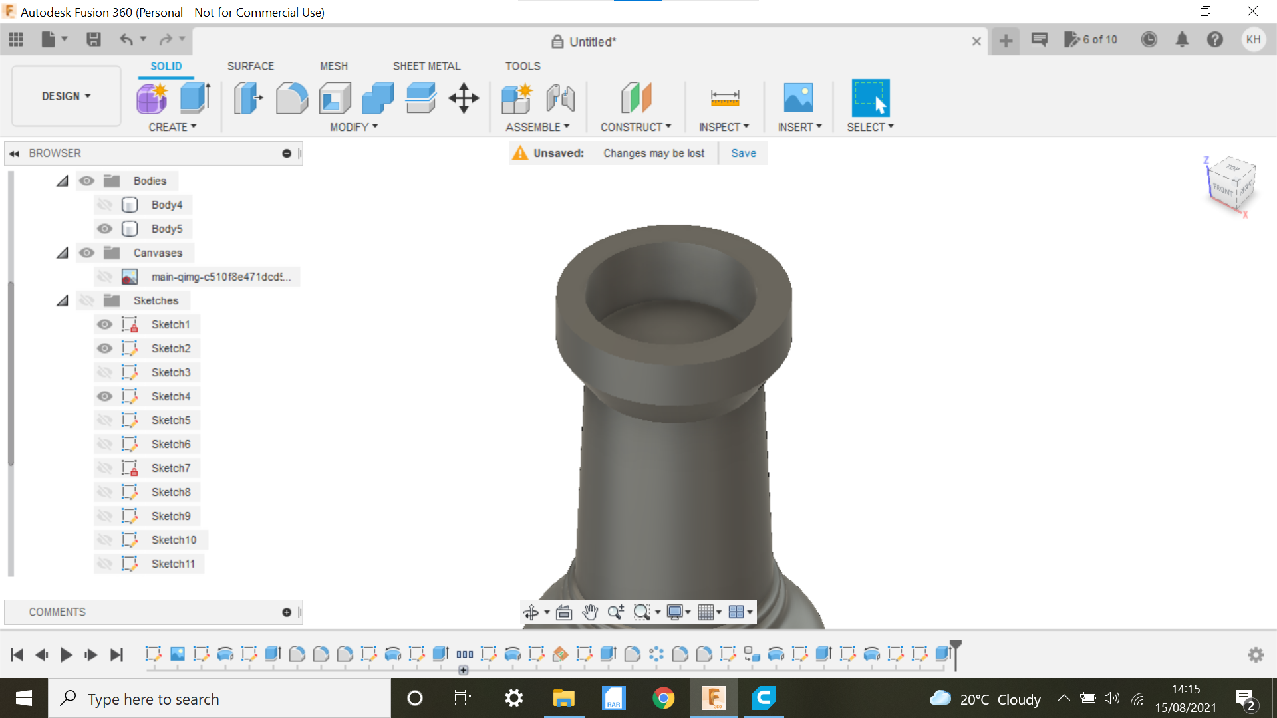Toggle visibility of the Bodies folder
Screen dimensions: 1277x718
(86, 181)
